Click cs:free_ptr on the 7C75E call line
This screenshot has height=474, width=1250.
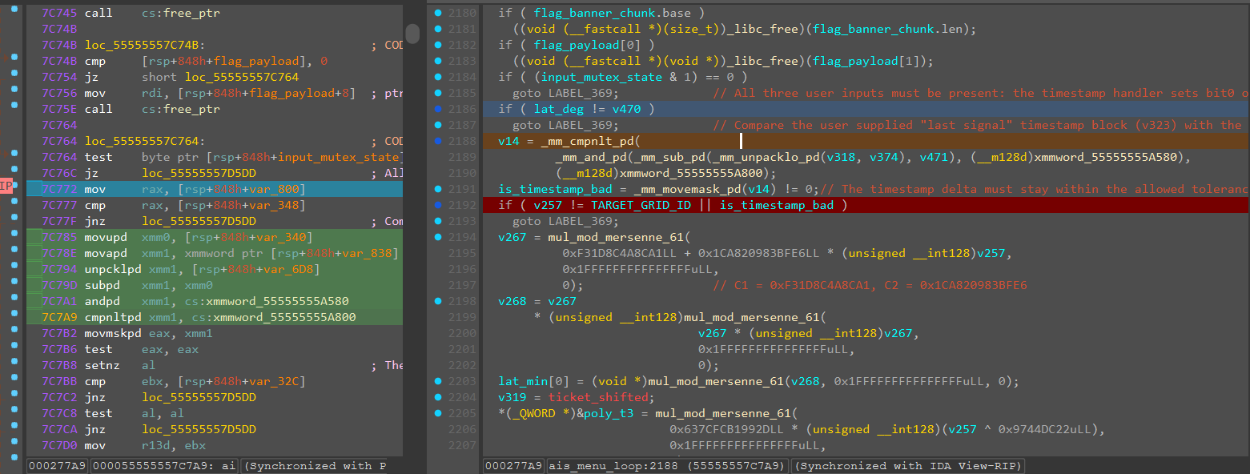click(x=181, y=110)
